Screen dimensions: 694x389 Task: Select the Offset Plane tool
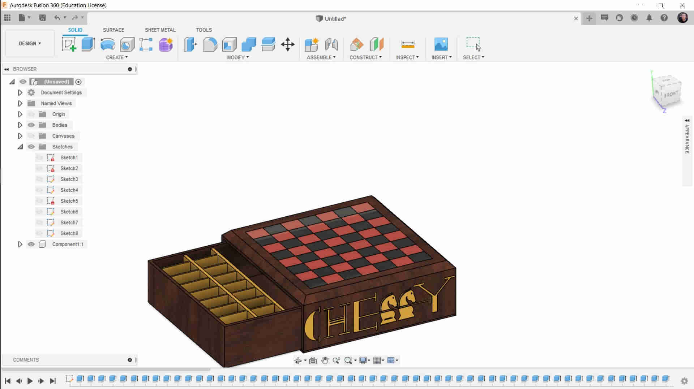[x=357, y=44]
